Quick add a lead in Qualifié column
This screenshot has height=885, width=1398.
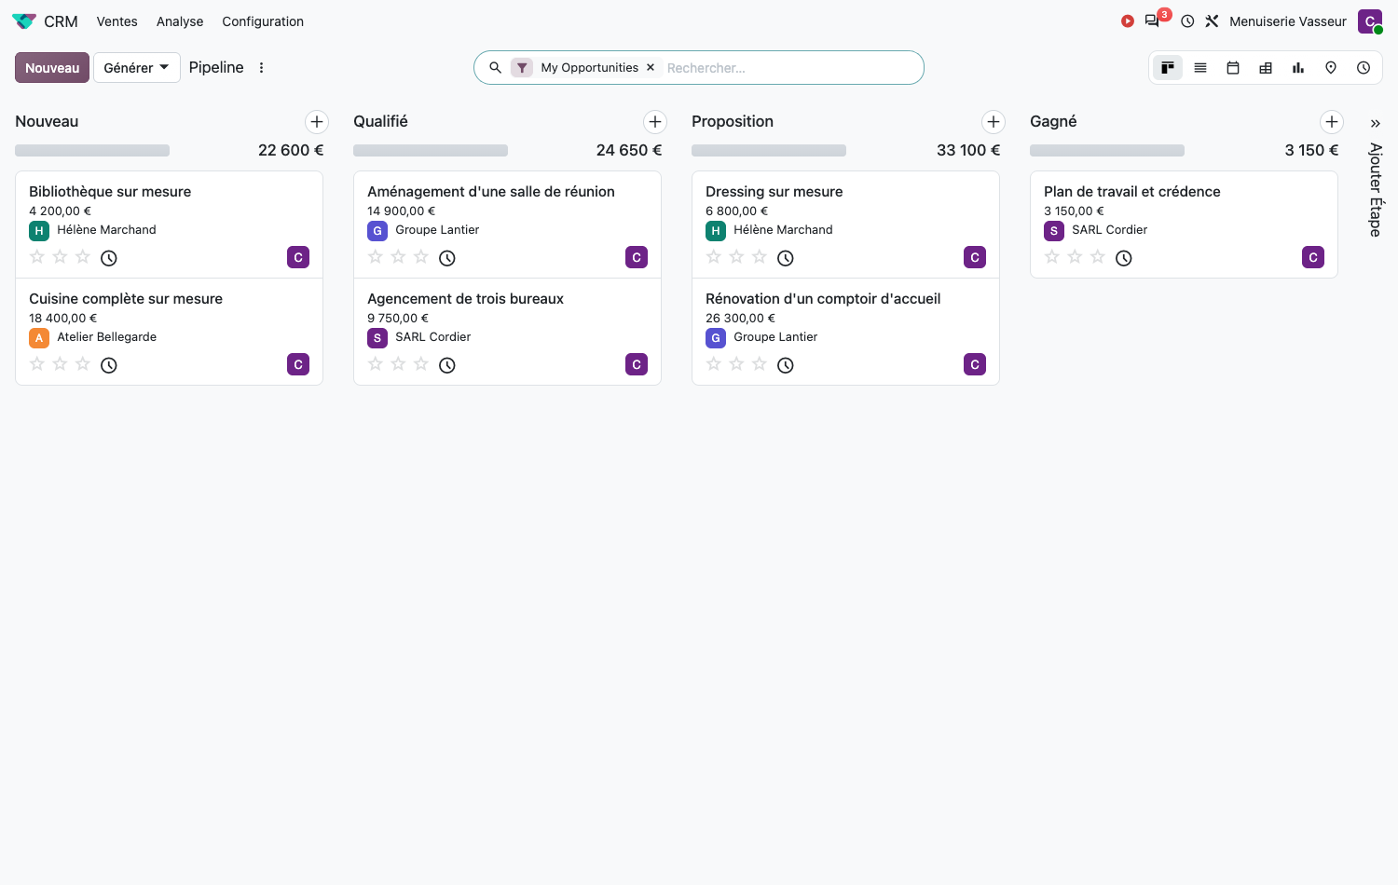(655, 122)
